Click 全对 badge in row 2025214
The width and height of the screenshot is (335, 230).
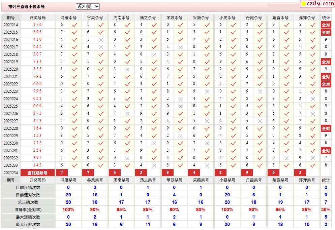pos(326,25)
